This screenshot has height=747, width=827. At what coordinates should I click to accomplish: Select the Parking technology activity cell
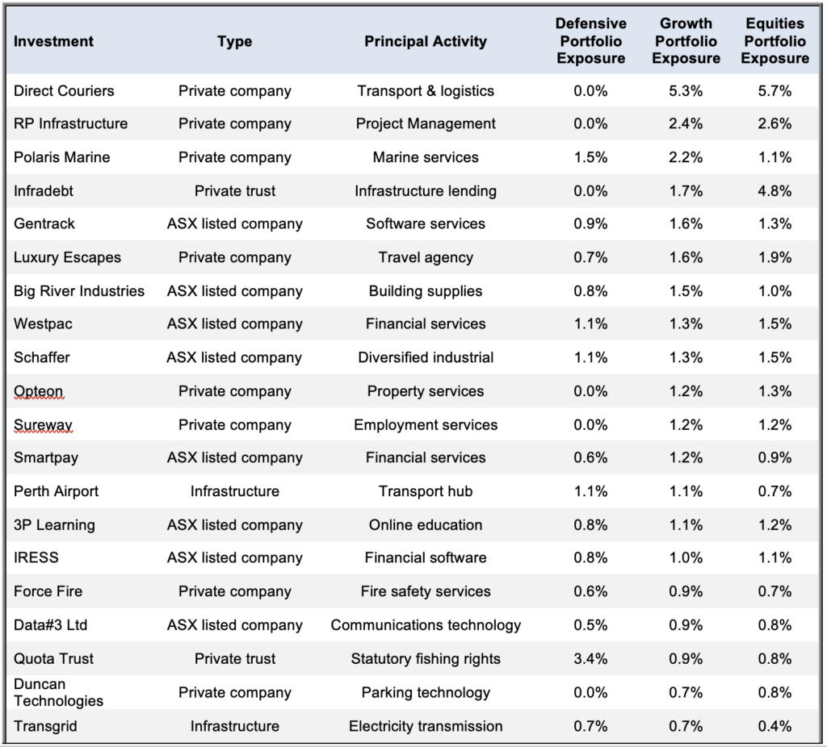point(426,692)
